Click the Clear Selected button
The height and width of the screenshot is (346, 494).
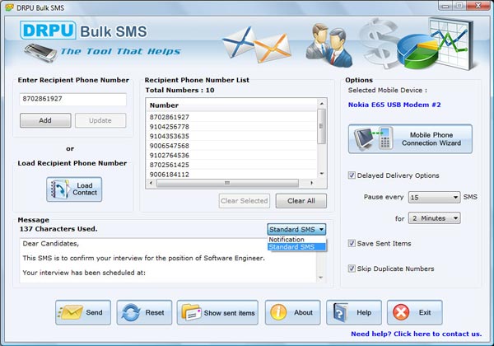(x=245, y=201)
